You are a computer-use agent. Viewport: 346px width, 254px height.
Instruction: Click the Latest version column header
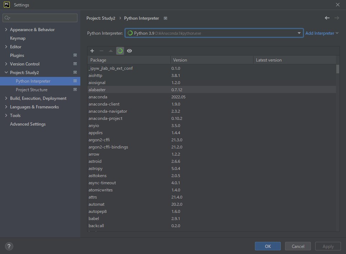pos(295,60)
